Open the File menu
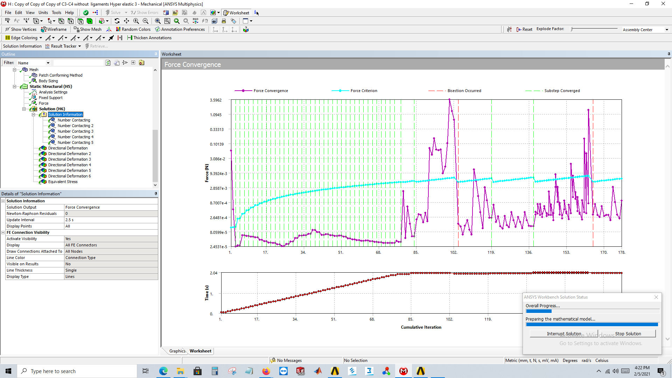The image size is (672, 378). (x=8, y=13)
